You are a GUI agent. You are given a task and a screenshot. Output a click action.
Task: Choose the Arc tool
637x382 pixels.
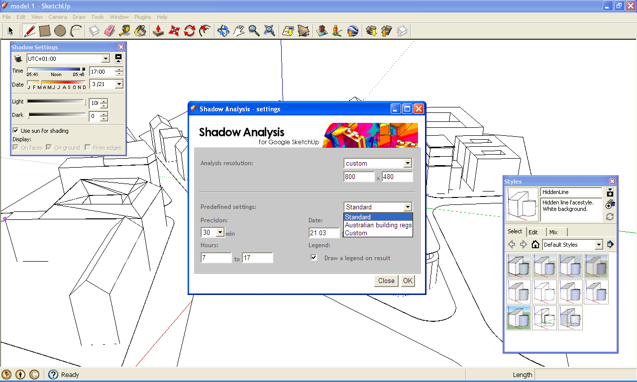pos(75,31)
